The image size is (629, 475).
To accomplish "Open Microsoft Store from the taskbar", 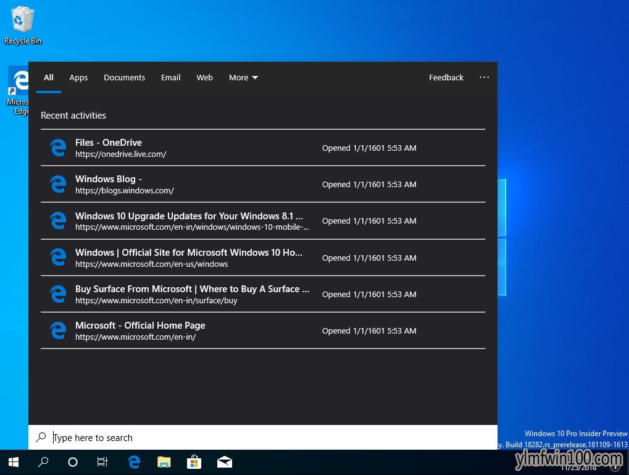I will coord(194,462).
